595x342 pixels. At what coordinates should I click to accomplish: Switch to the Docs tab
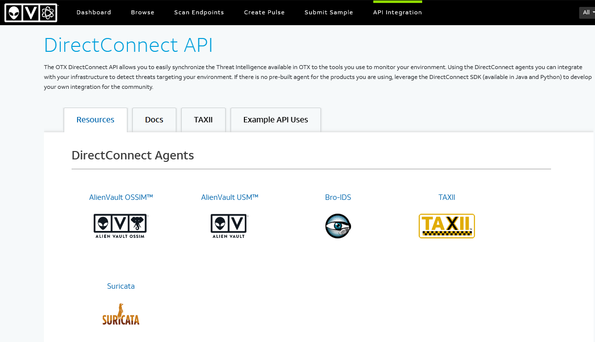(x=154, y=120)
